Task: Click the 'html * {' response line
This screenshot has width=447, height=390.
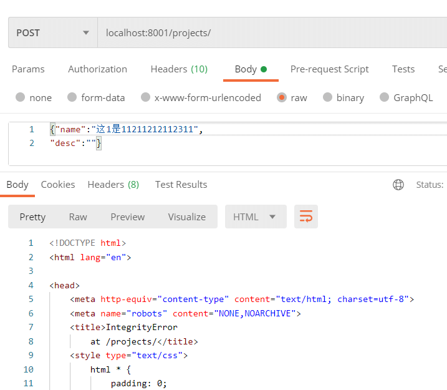Action: (110, 369)
